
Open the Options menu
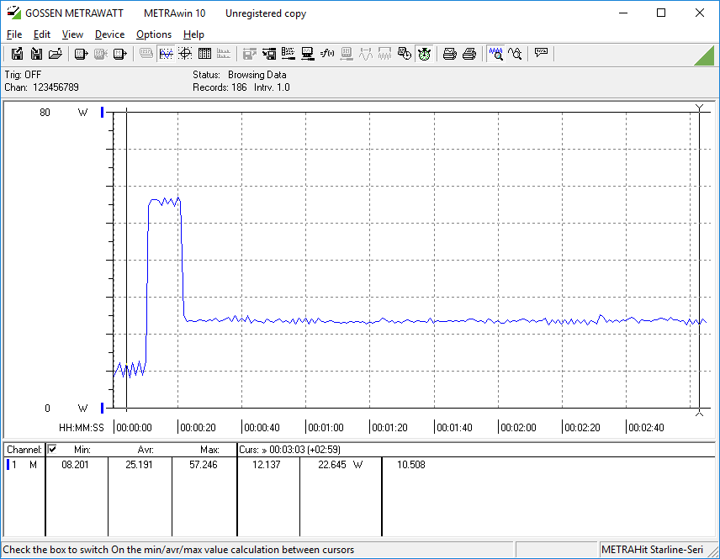(154, 34)
